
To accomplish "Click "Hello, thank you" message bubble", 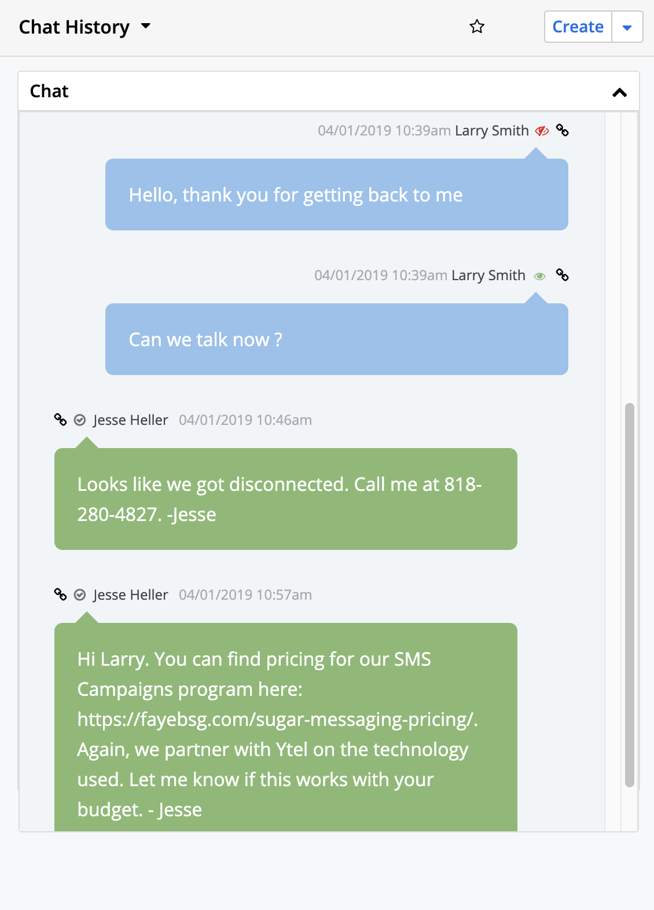I will [x=337, y=195].
